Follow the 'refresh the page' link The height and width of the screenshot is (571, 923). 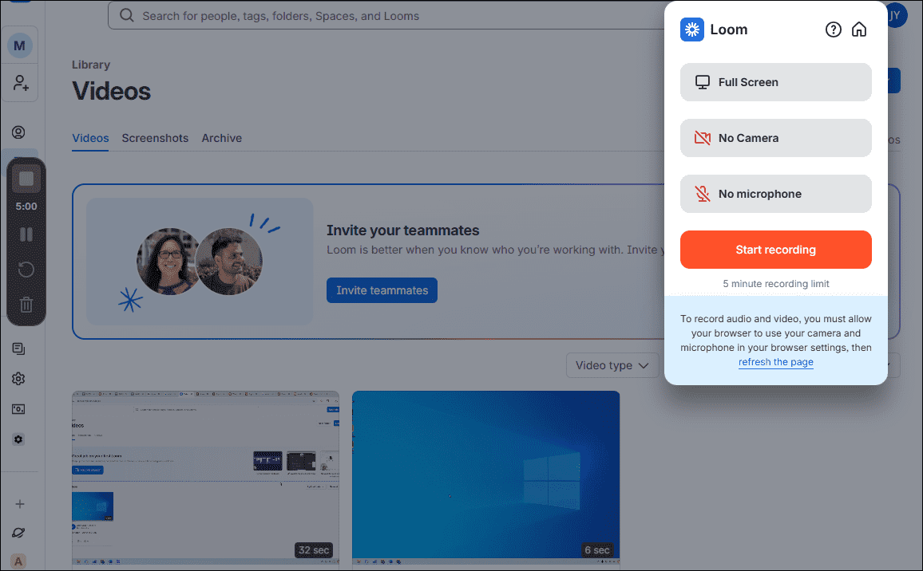tap(776, 362)
